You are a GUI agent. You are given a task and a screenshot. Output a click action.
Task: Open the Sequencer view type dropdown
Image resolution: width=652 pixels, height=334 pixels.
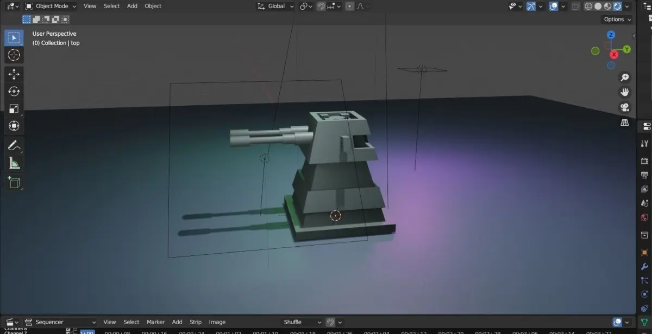tap(60, 322)
